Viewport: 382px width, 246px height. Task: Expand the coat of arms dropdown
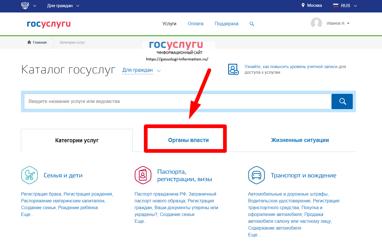29,6
